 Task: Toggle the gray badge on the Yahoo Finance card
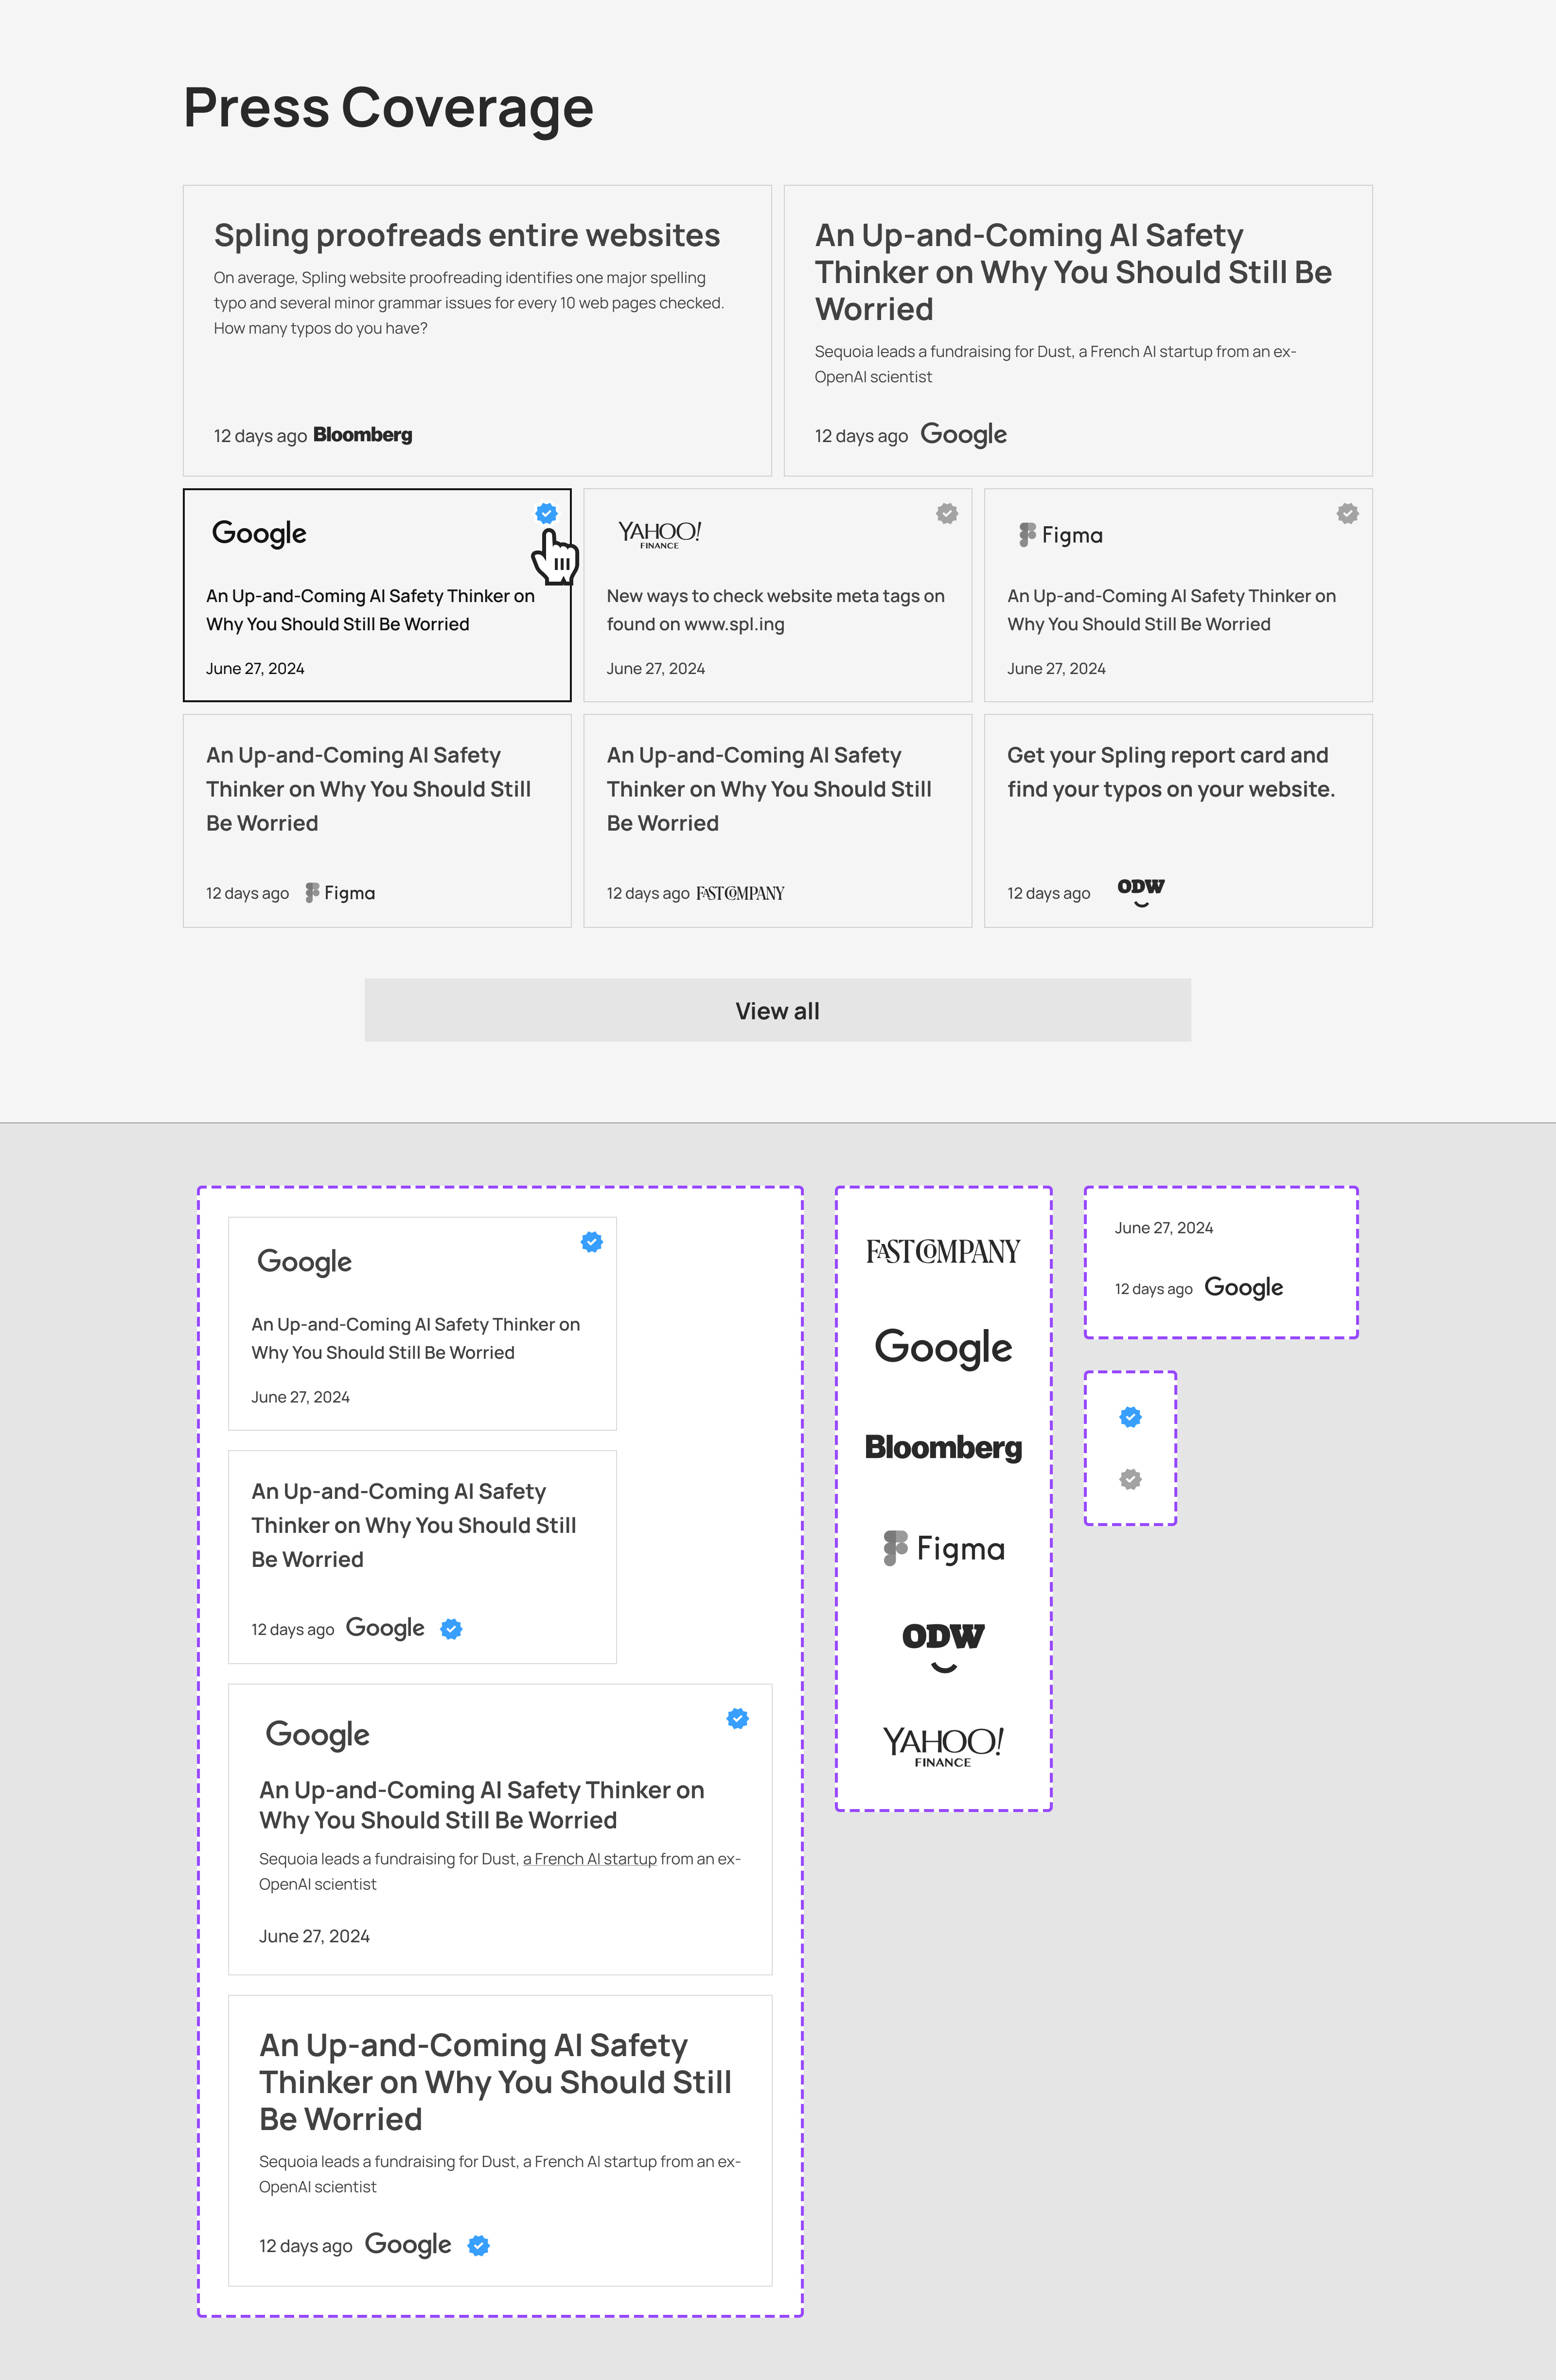point(947,513)
